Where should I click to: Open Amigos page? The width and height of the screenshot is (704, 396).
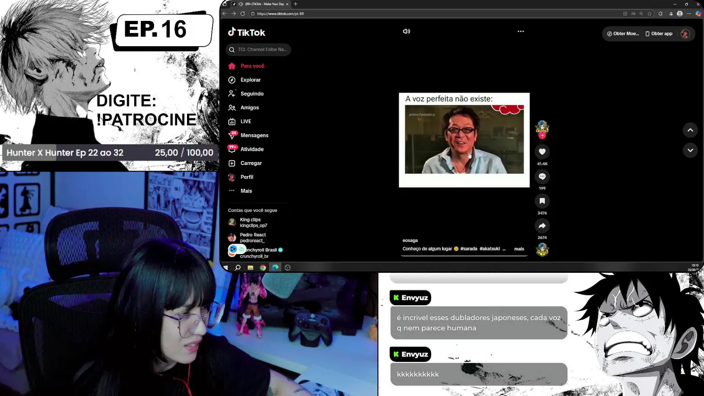[244, 108]
